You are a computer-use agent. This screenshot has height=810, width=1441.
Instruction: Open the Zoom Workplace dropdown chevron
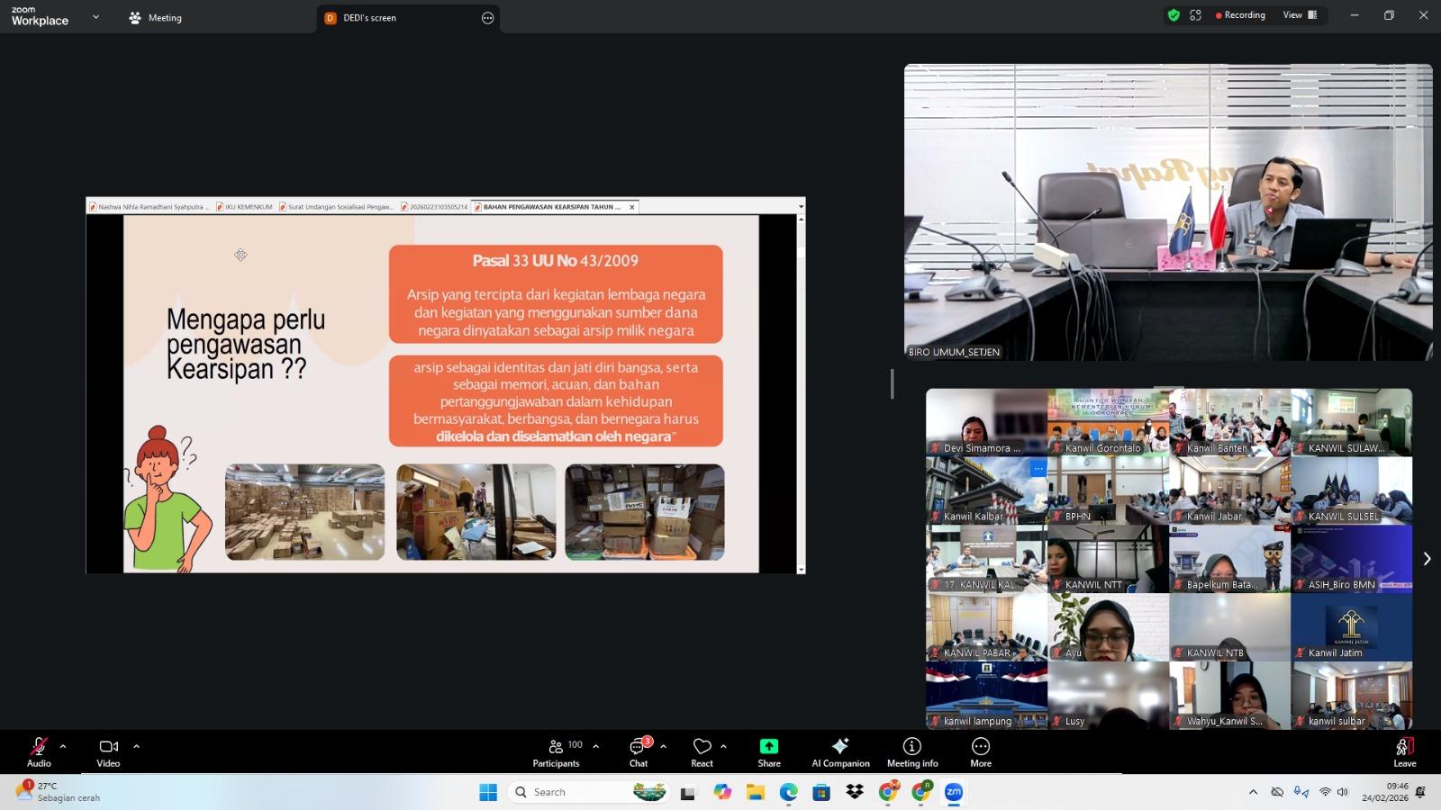point(95,17)
